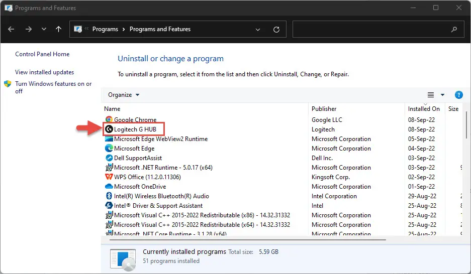Click the Windows features shield icon
The height and width of the screenshot is (274, 471).
(8, 84)
